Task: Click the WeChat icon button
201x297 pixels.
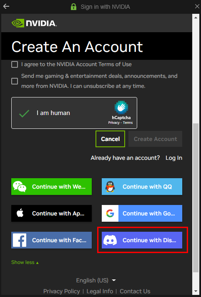Action: (x=20, y=187)
